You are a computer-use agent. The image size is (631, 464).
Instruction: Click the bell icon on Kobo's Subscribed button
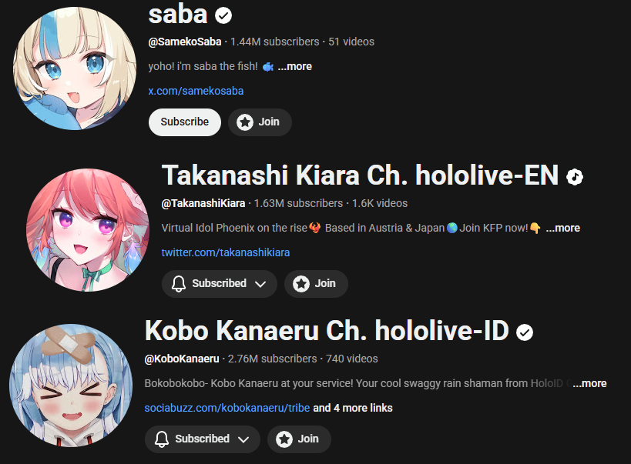click(x=162, y=439)
